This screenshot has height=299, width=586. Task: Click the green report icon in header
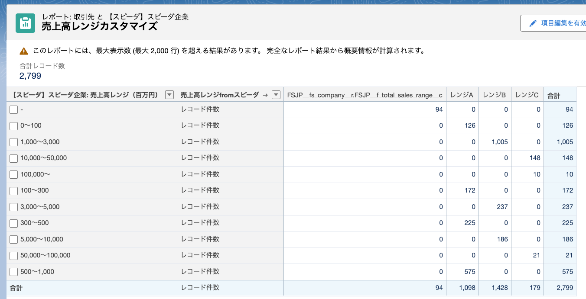click(x=25, y=23)
